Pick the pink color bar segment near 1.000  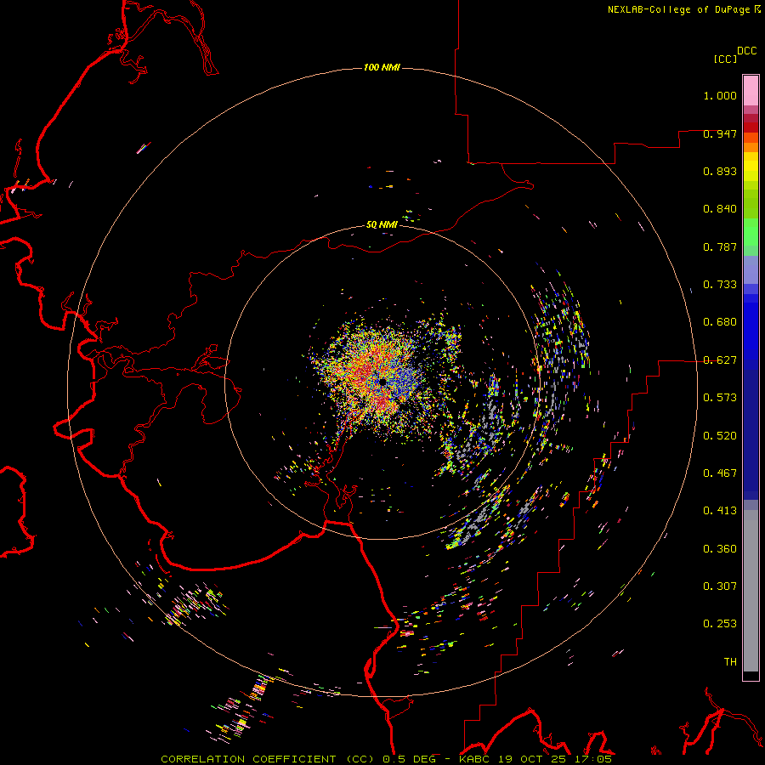751,91
